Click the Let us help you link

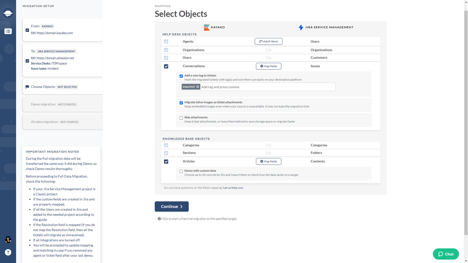[x=233, y=188]
